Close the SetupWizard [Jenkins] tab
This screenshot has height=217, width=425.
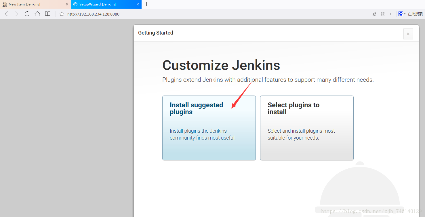coord(138,4)
